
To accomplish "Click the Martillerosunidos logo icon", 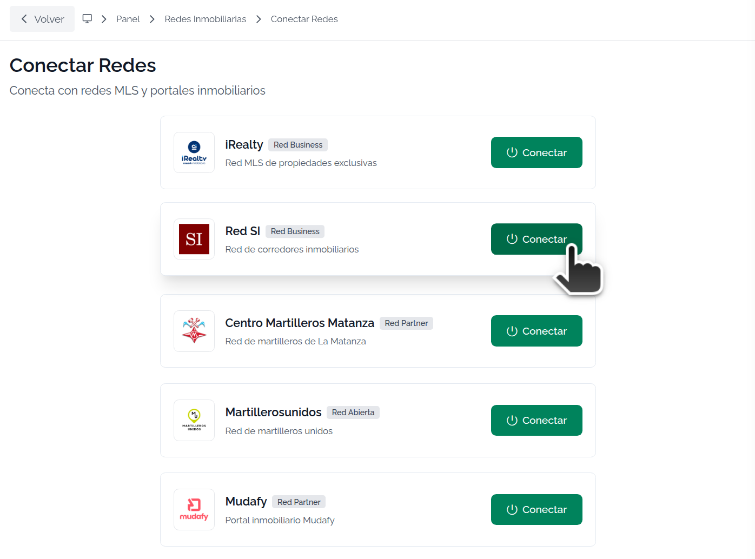I will point(194,420).
